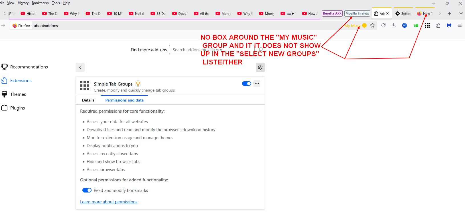Click the Themes brush sidebar icon
Image resolution: width=465 pixels, height=223 pixels.
4,94
